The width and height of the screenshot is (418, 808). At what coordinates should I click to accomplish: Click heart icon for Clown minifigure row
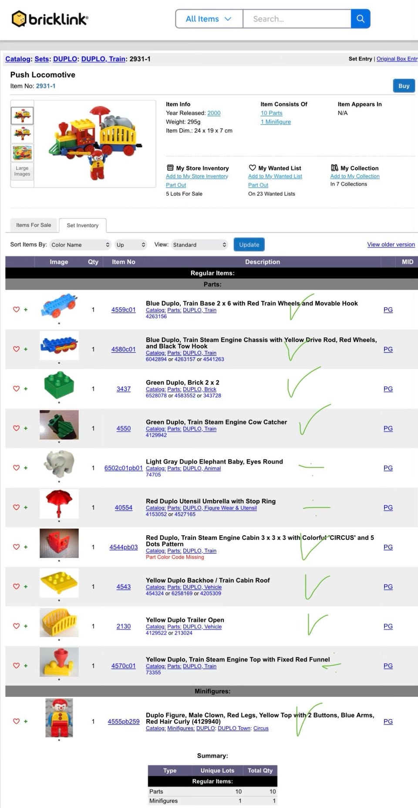[x=16, y=721]
